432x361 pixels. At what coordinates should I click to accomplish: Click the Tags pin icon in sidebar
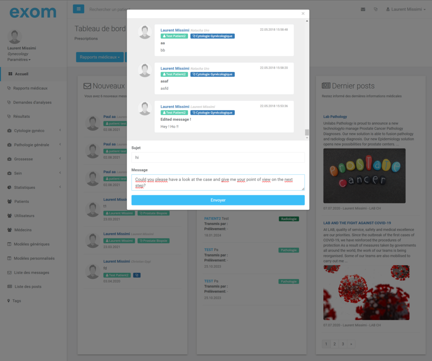point(8,301)
